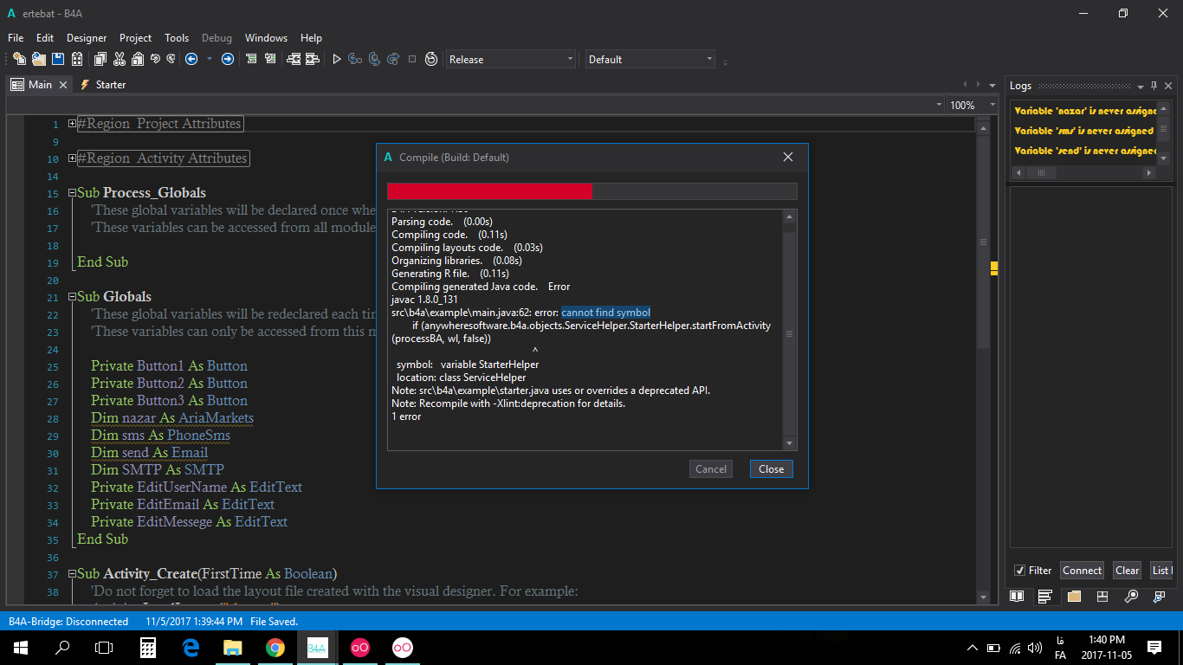Click the Cut scissors icon
Viewport: 1183px width, 665px height.
point(119,59)
